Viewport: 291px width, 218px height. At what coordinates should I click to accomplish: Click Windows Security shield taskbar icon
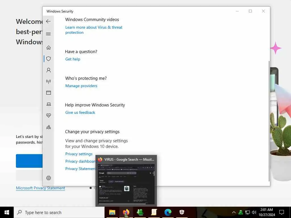[182, 212]
